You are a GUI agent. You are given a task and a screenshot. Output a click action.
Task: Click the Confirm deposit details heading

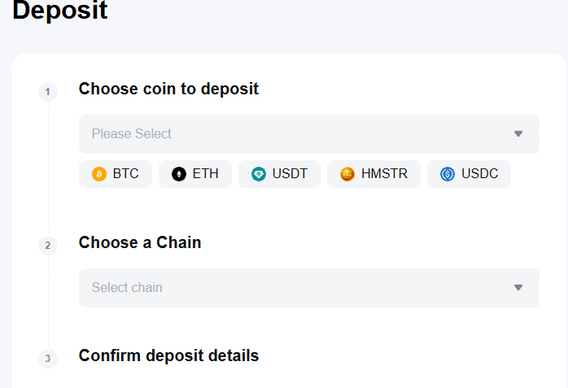pos(168,355)
